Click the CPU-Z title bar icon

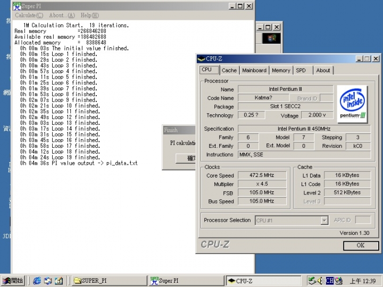[x=202, y=58]
